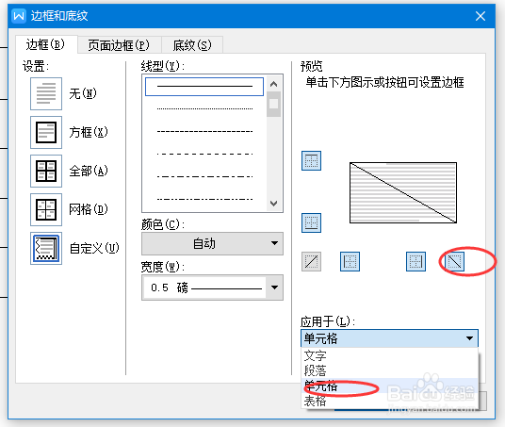Toggle the bottom border button in preview
The image size is (505, 427).
[311, 222]
